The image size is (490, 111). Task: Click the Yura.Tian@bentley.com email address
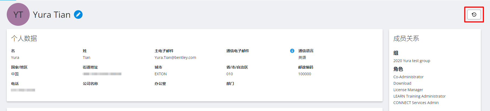coord(175,58)
